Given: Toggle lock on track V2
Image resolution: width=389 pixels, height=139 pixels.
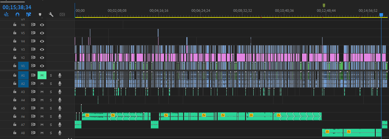Looking at the screenshot, I should pos(14,58).
